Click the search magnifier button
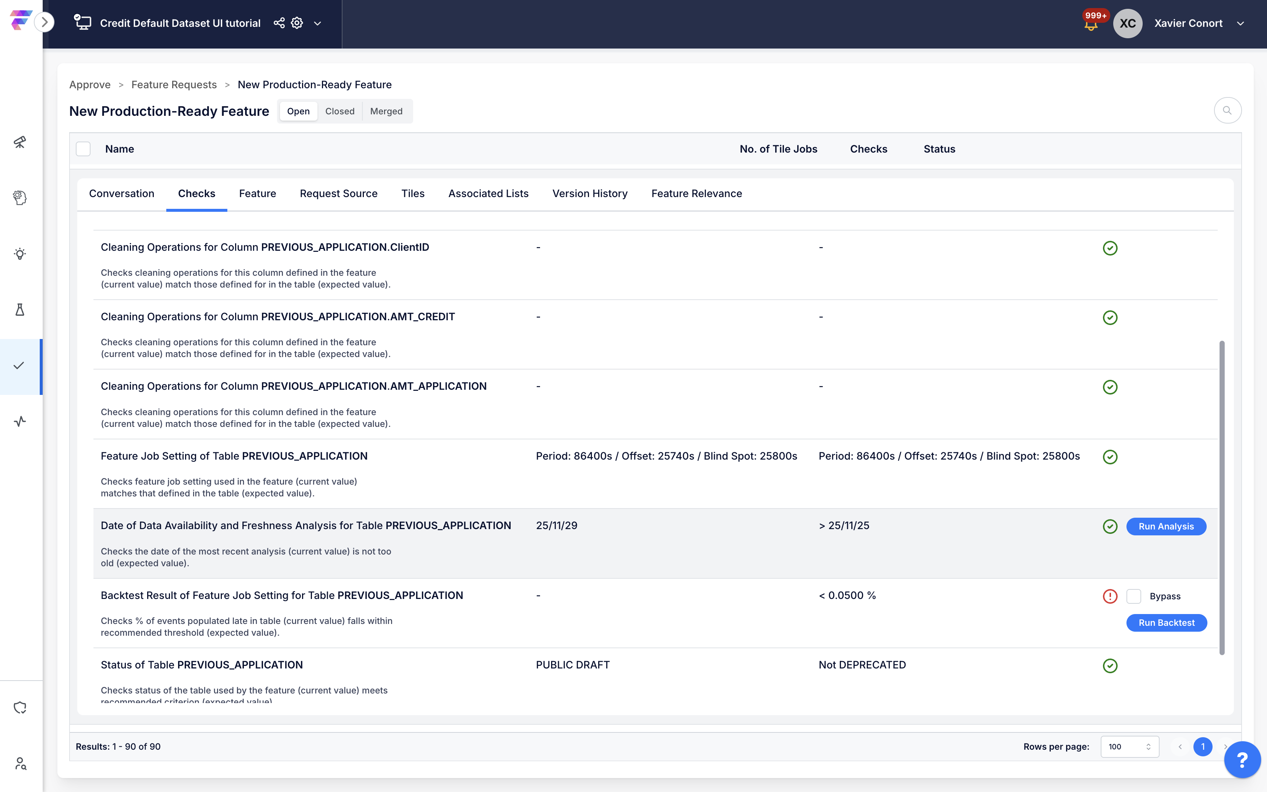 pos(1227,111)
